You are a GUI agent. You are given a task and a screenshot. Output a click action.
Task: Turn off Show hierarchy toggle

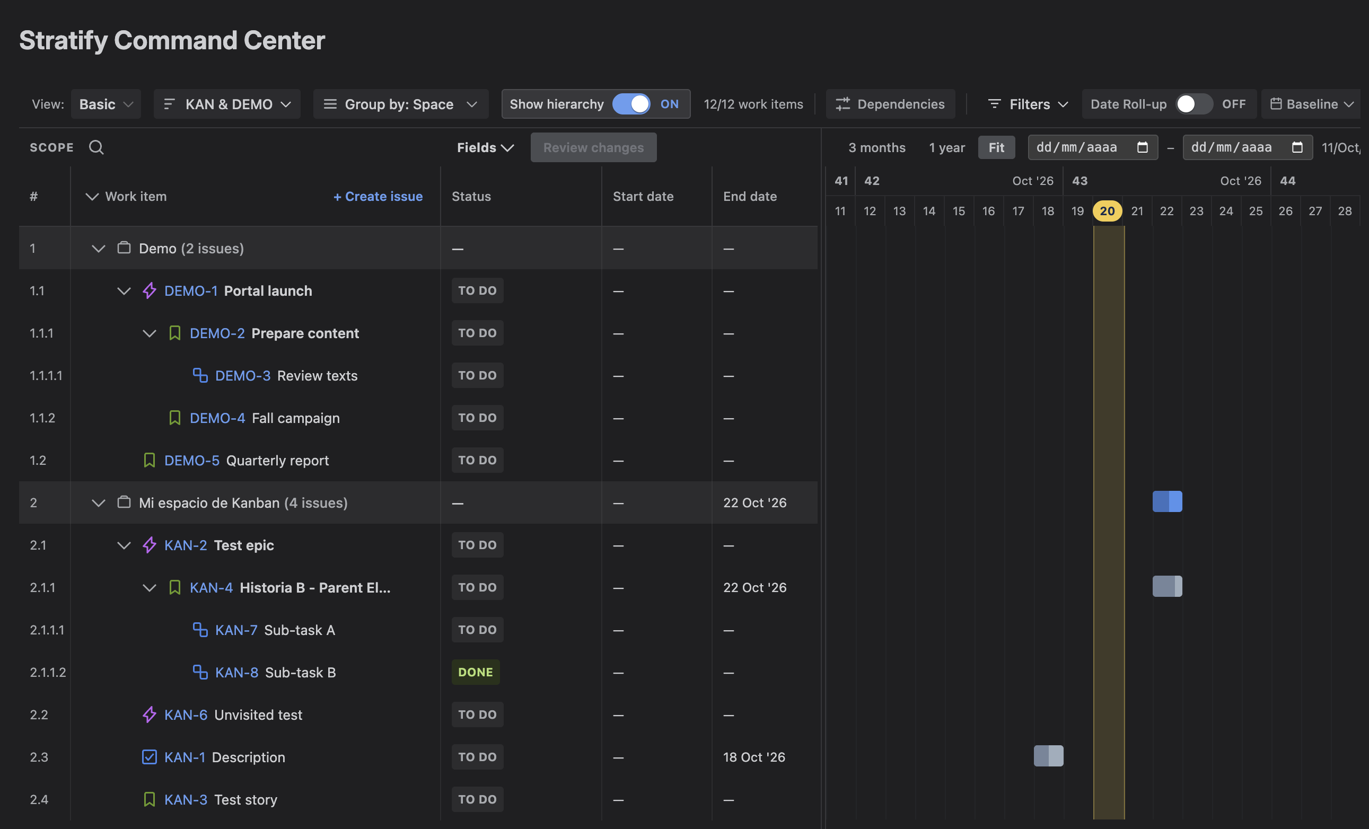point(631,104)
